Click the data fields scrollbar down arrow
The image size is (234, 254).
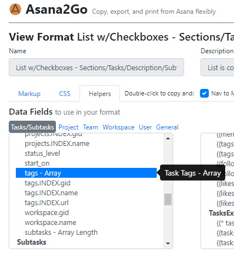pos(168,244)
